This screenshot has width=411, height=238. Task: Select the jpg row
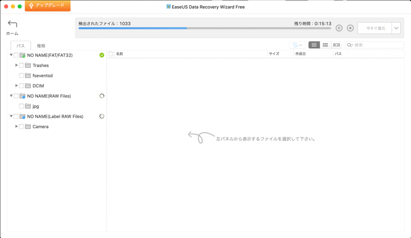click(x=57, y=106)
